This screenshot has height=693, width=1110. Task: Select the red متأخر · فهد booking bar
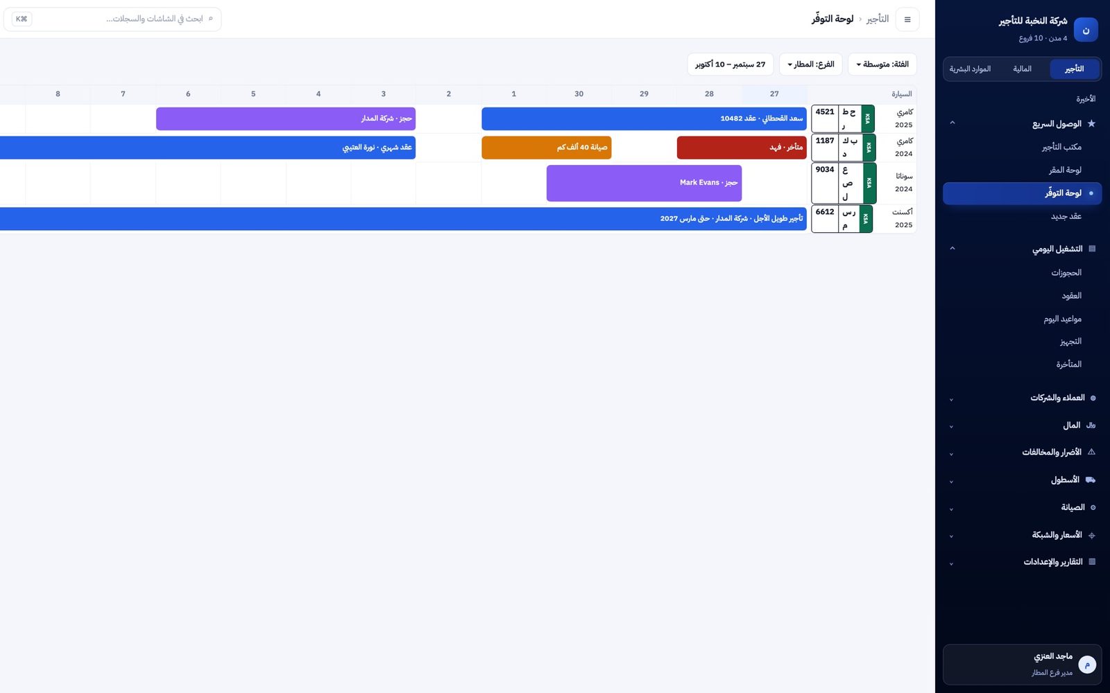click(742, 148)
